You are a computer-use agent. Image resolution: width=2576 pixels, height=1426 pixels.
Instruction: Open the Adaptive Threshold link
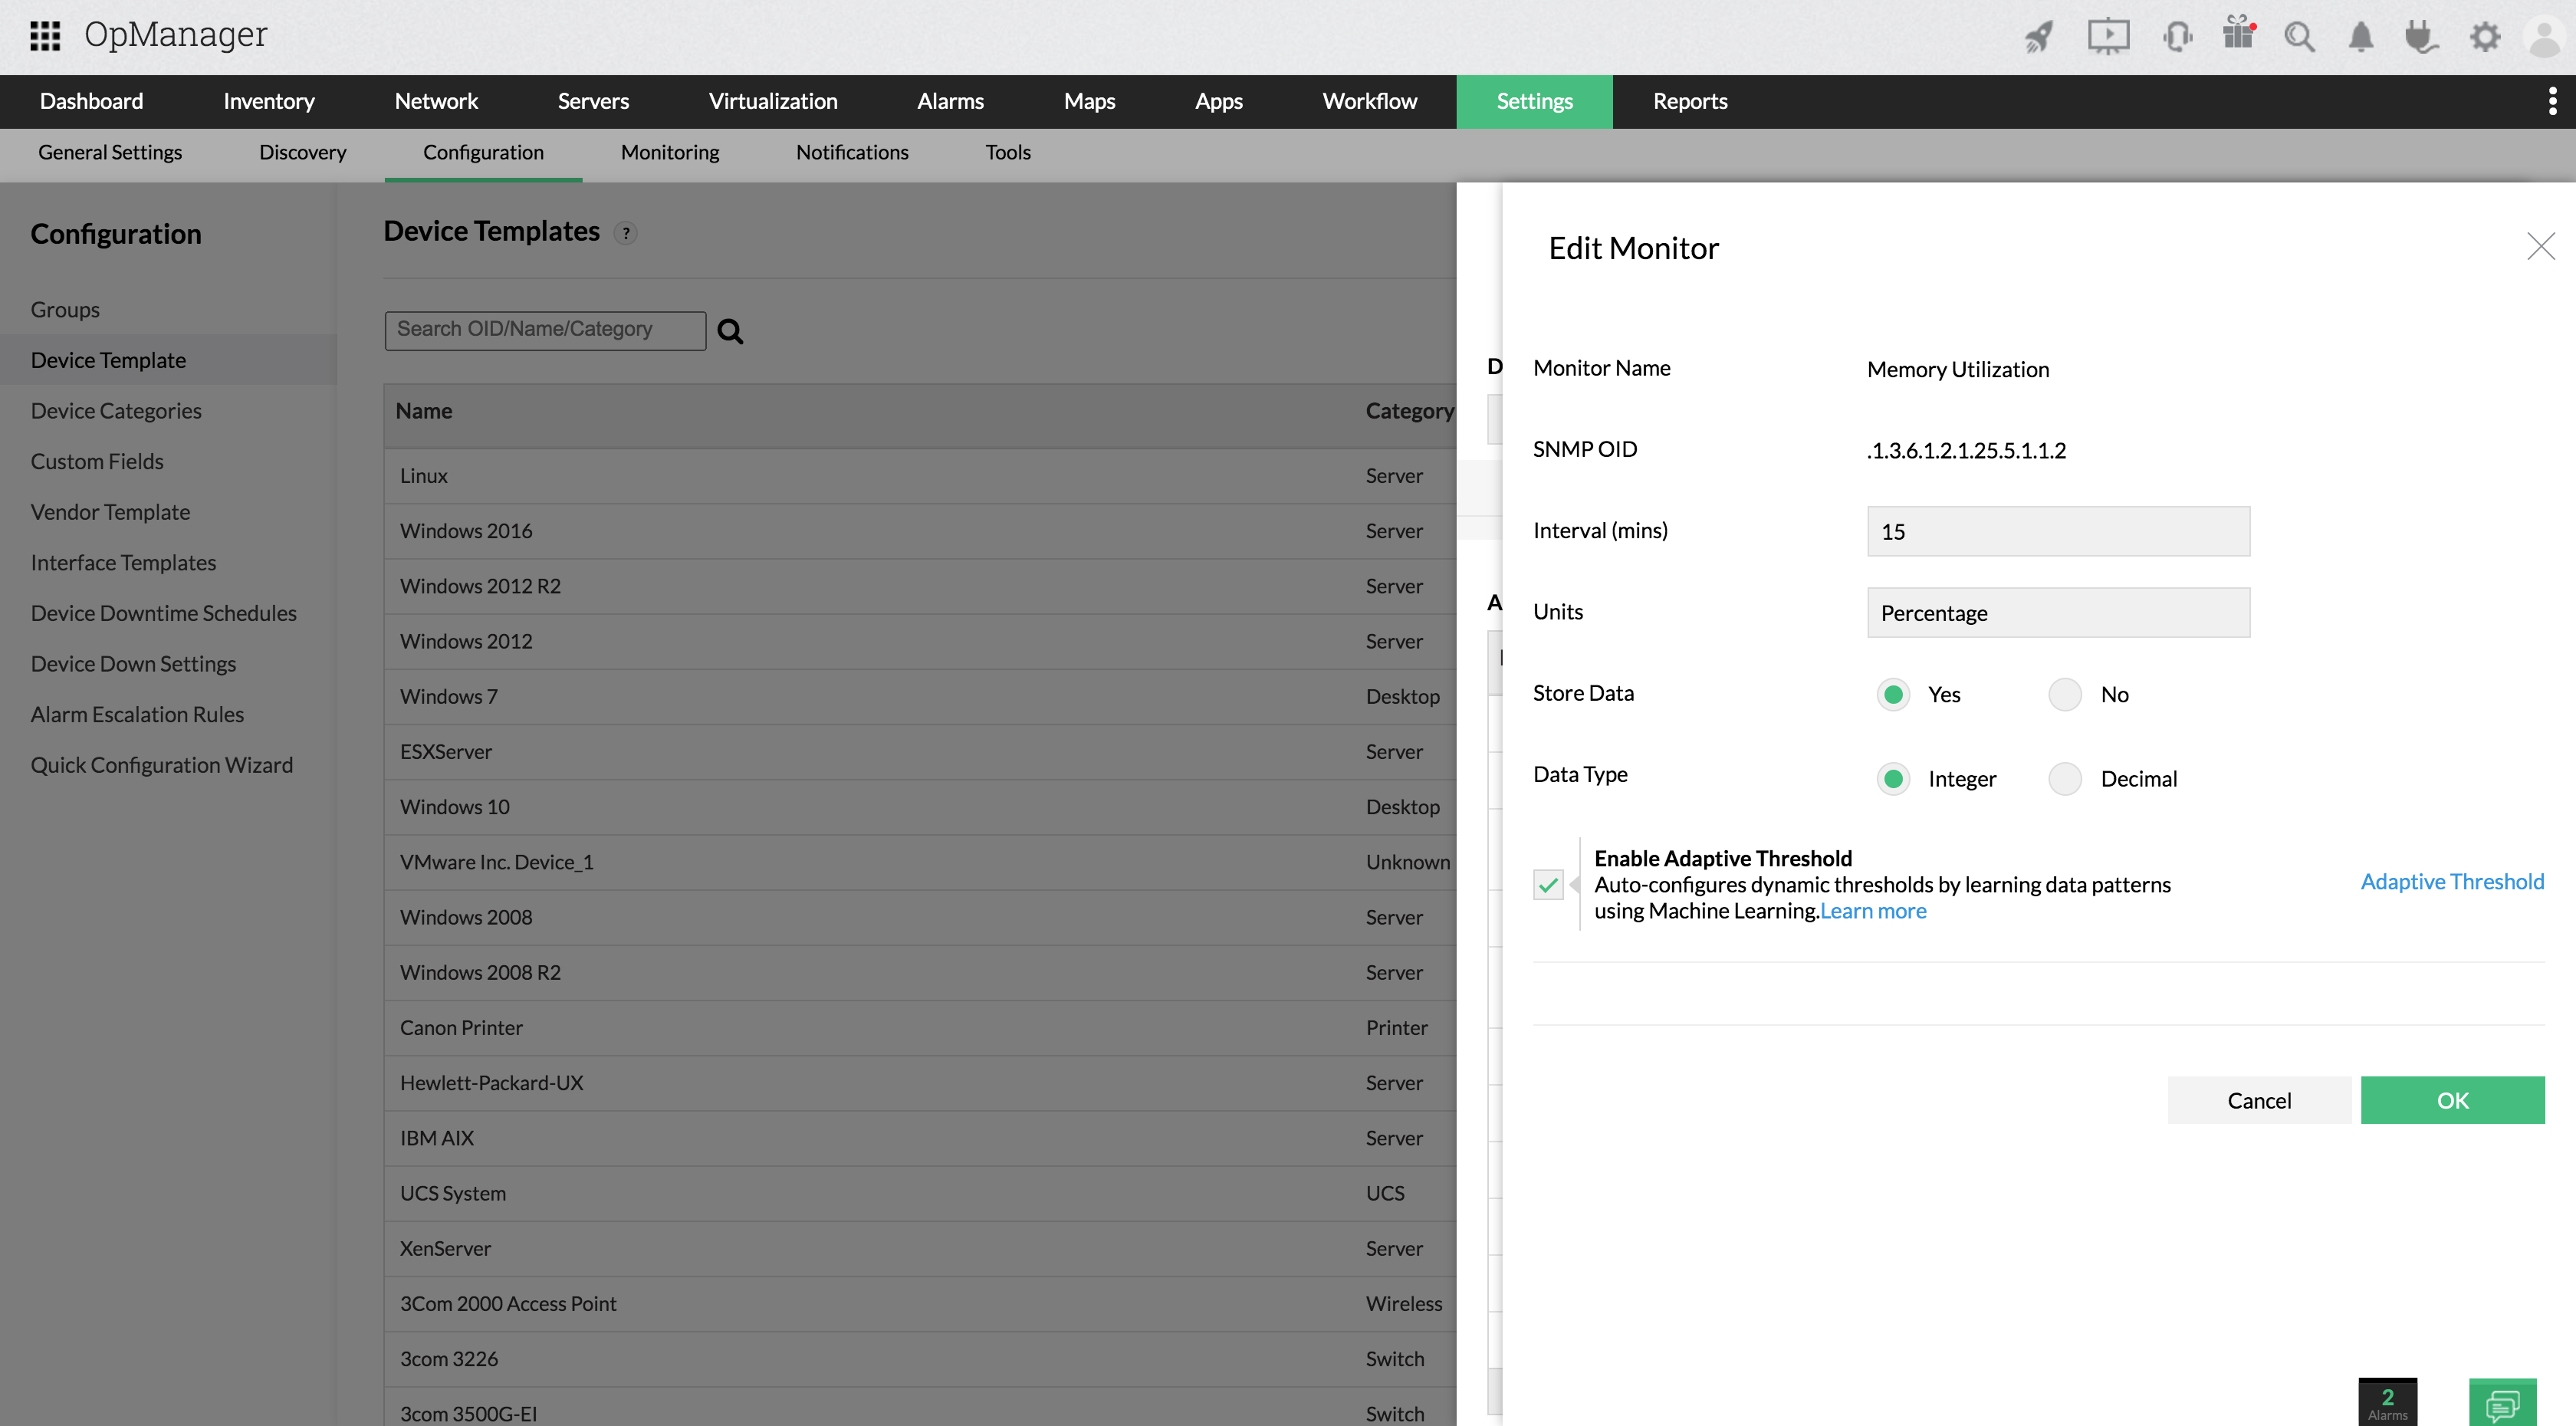tap(2452, 881)
